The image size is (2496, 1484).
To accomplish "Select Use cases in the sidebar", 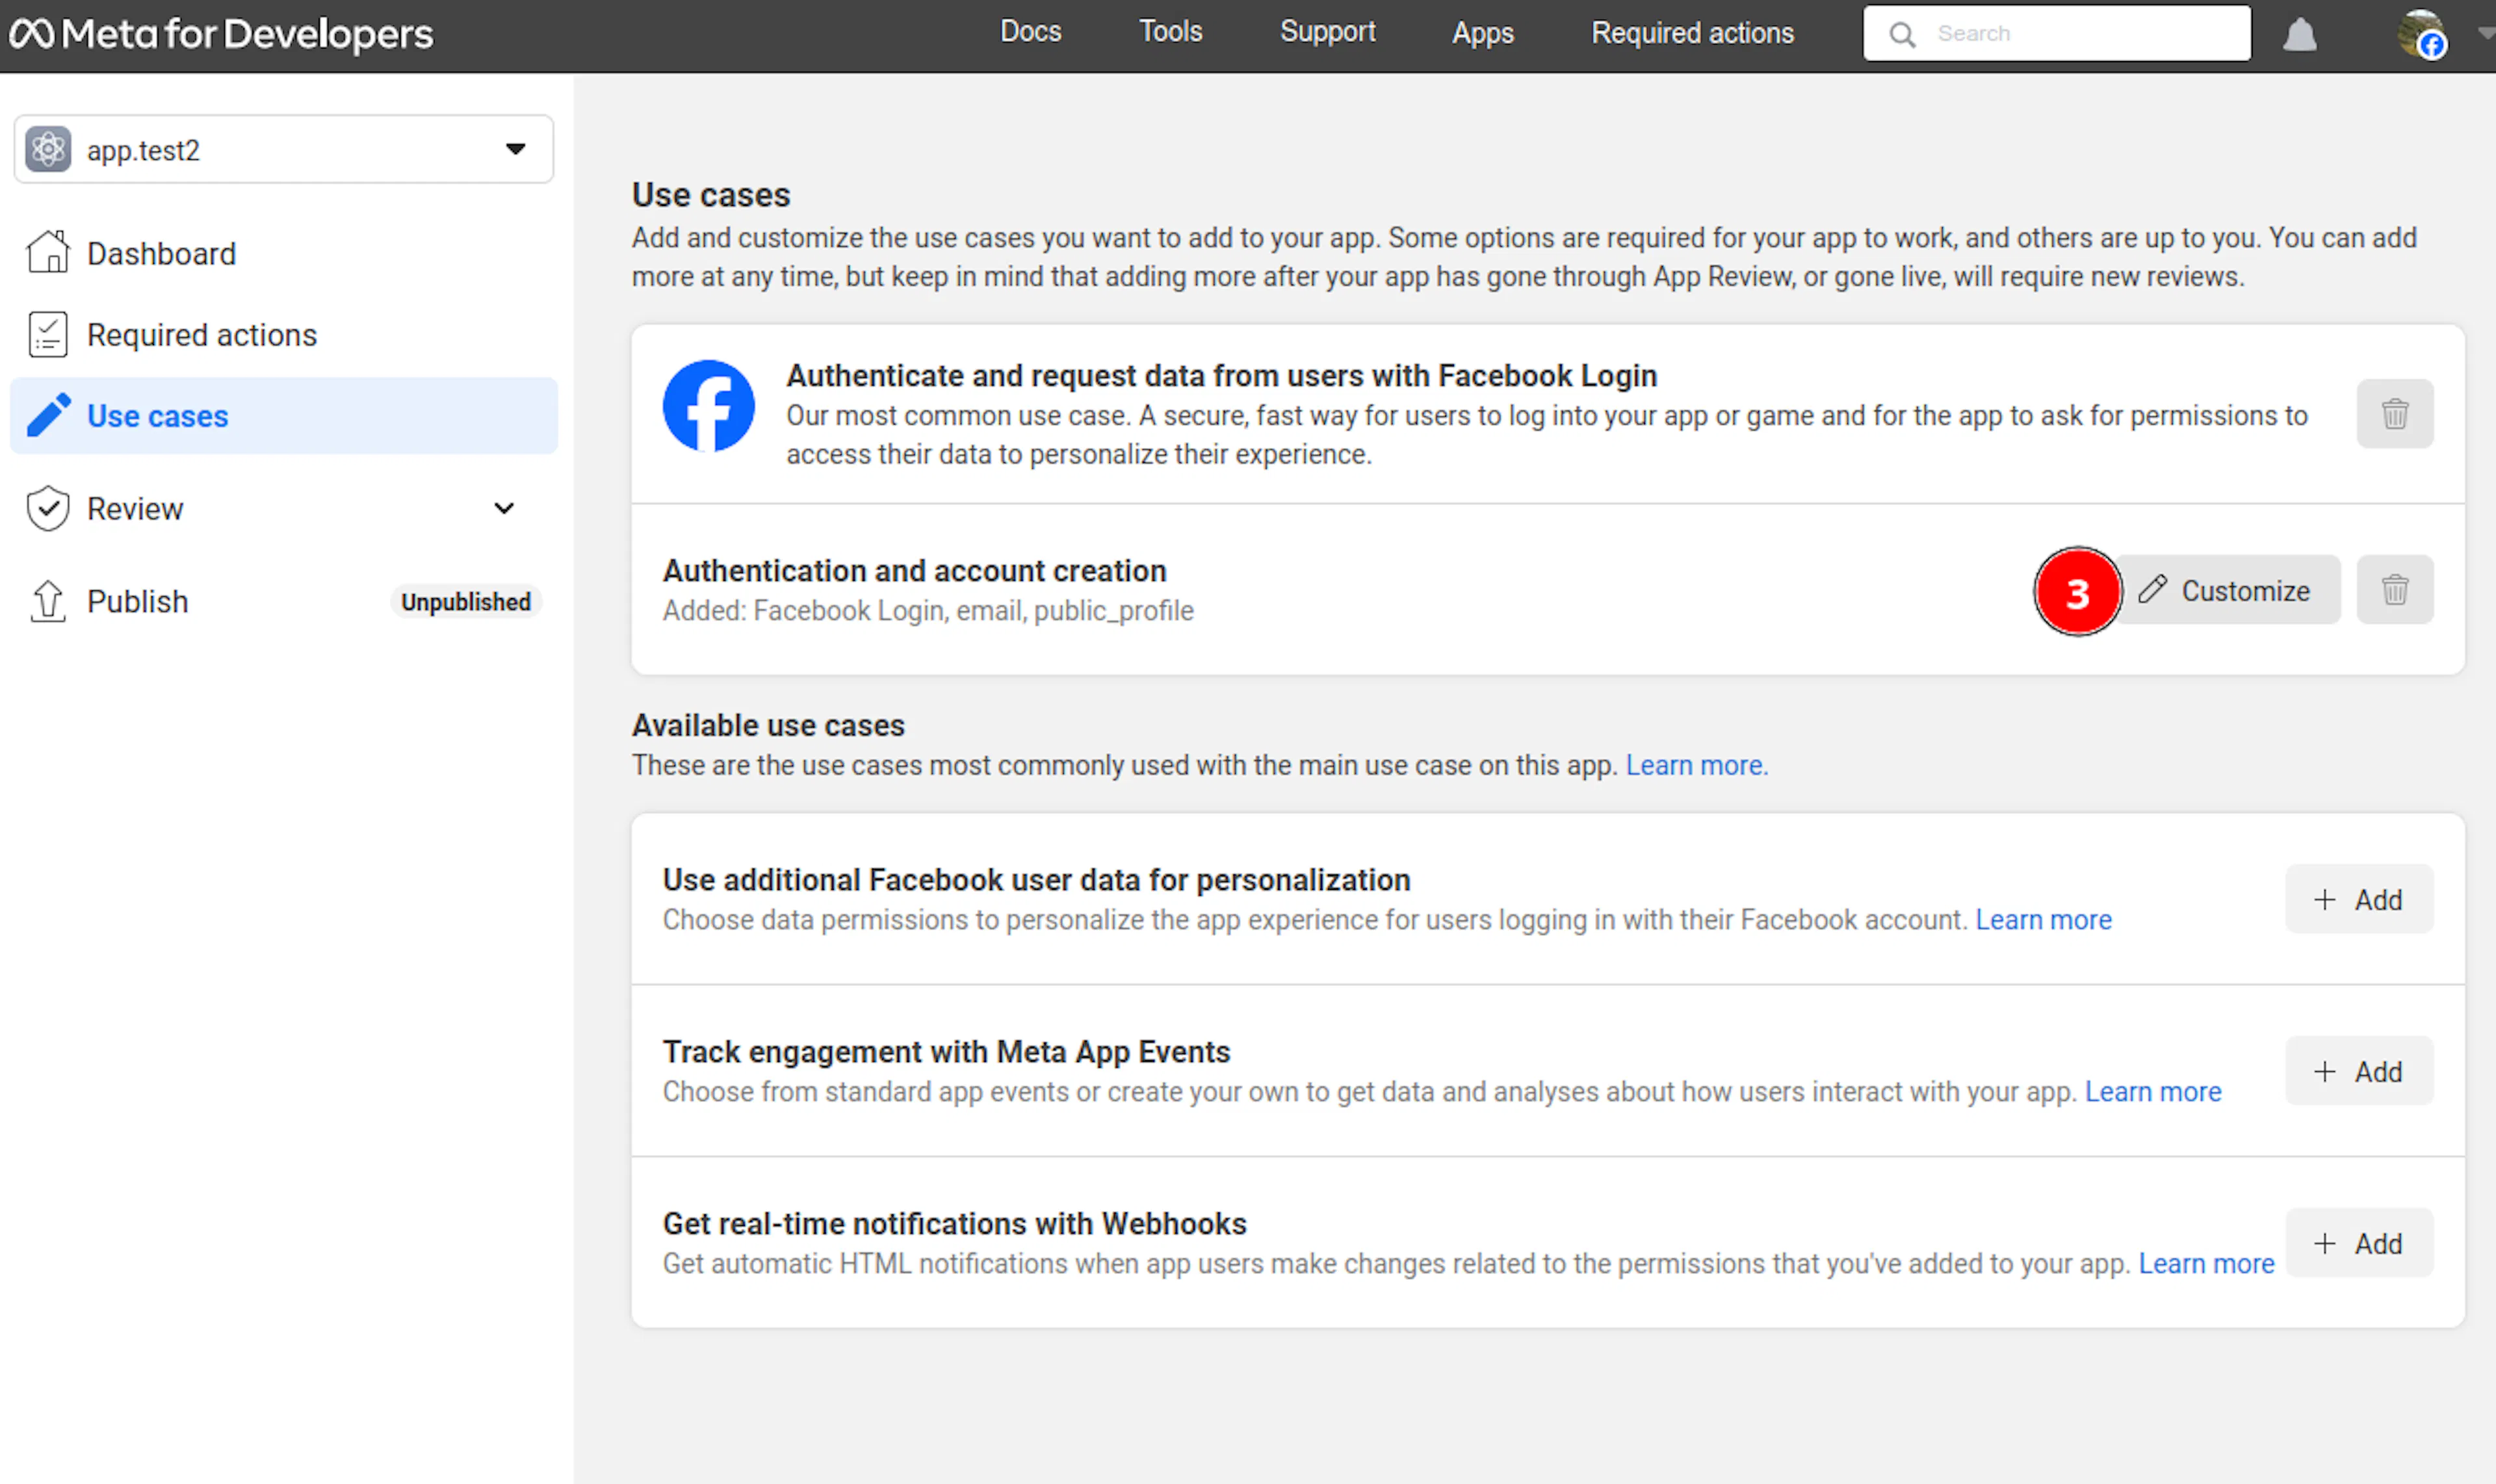I will 284,415.
